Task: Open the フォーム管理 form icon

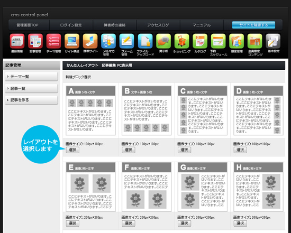Action: (127, 41)
